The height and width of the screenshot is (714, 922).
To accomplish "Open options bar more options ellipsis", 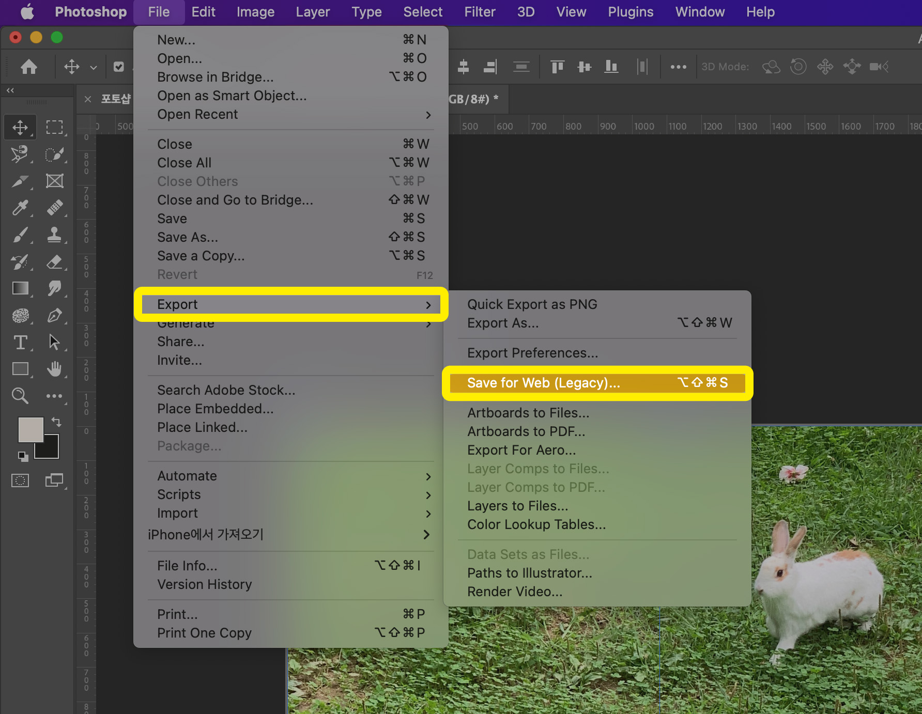I will click(678, 67).
